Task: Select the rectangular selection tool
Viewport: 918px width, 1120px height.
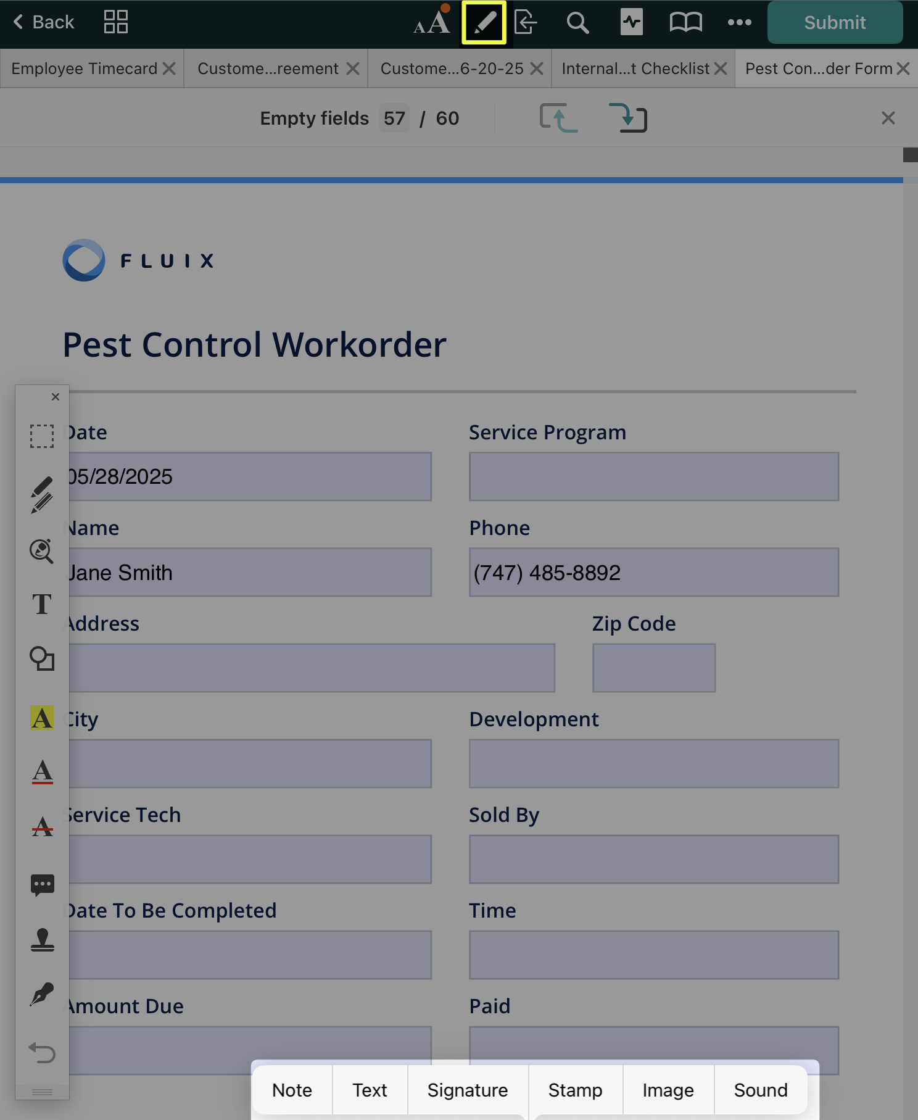Action: [x=42, y=436]
